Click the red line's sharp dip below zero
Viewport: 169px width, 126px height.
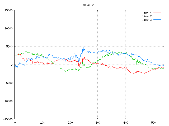(79, 68)
